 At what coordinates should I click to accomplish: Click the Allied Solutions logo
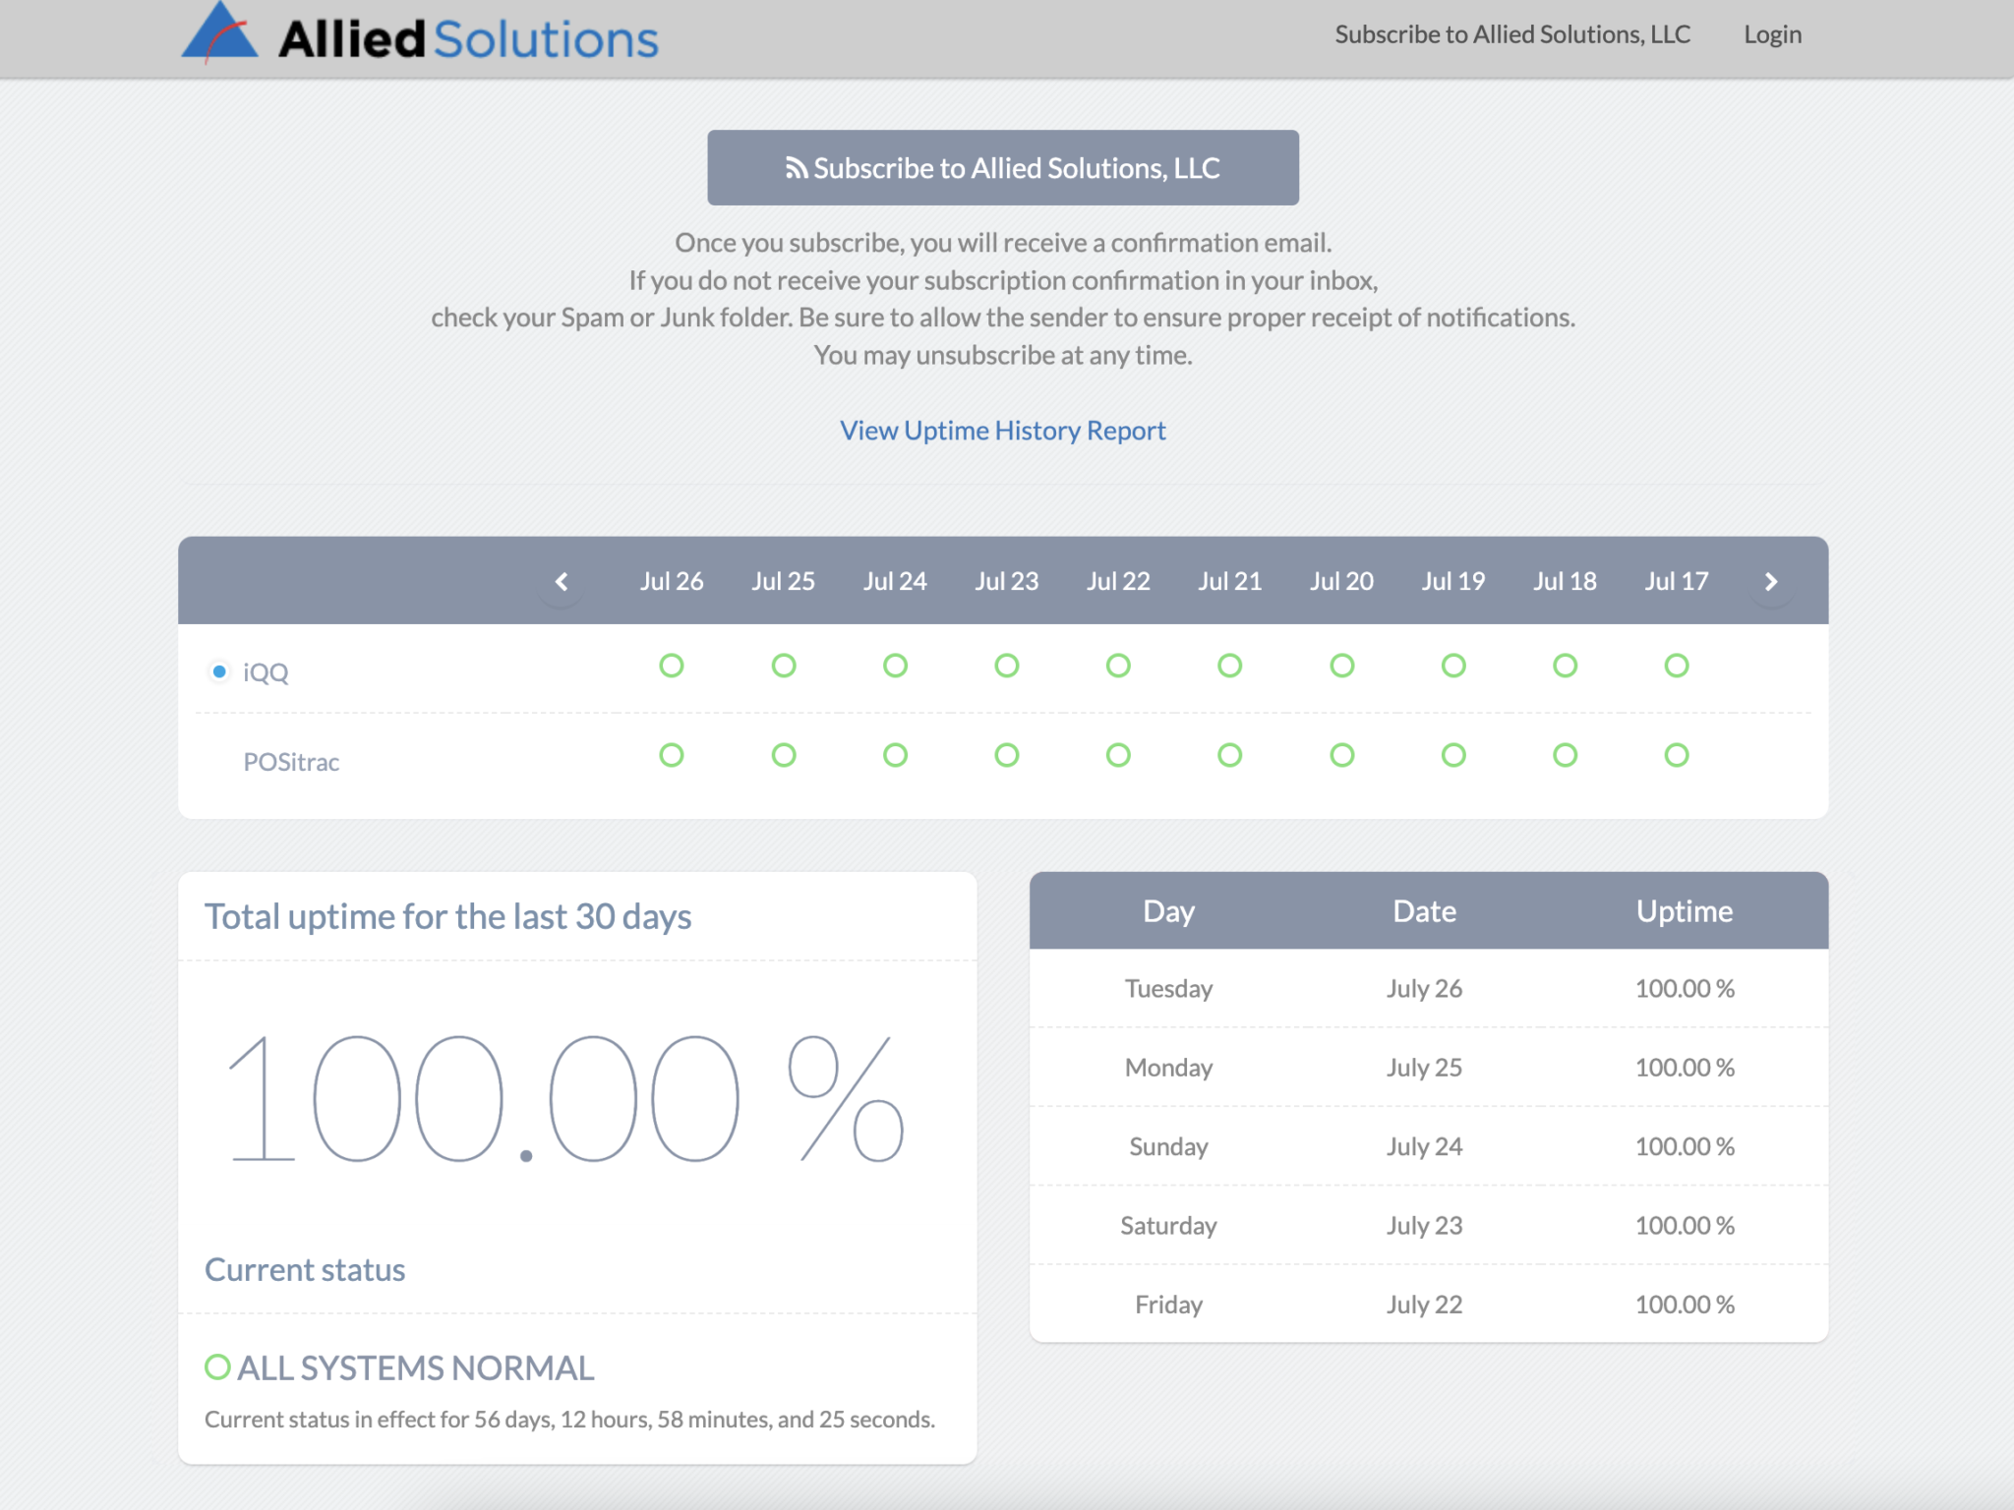420,37
